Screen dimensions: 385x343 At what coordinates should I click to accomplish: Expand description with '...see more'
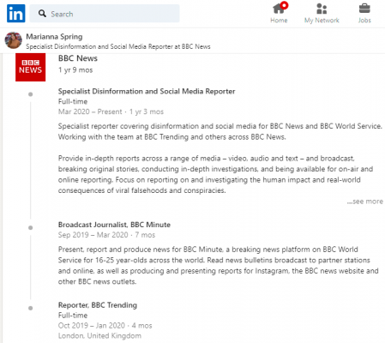[x=365, y=202]
